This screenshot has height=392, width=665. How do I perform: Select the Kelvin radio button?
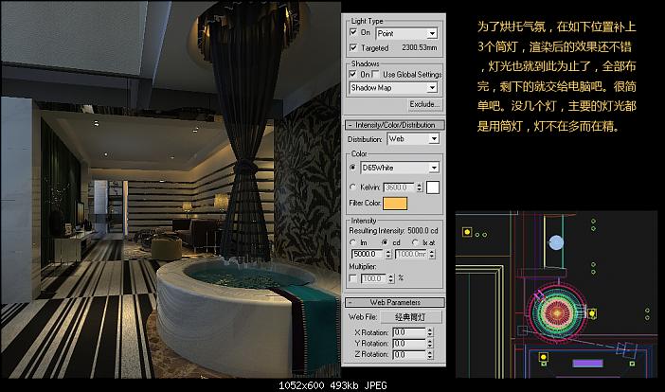pyautogui.click(x=352, y=187)
